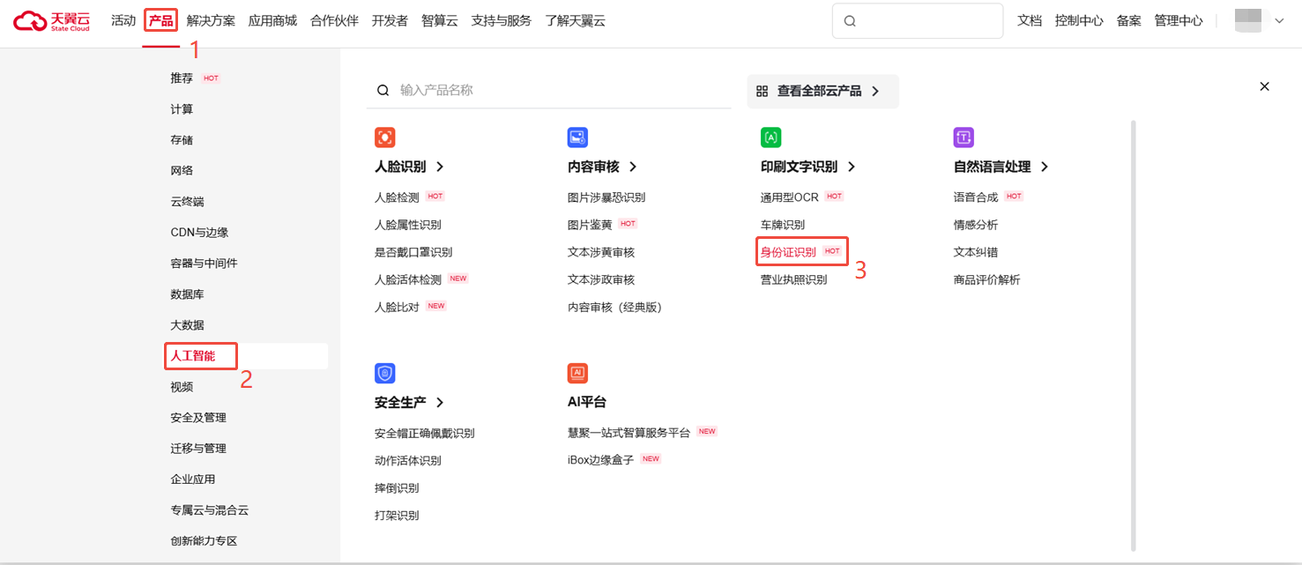Open the 合作伙伴 top menu
This screenshot has width=1302, height=565.
coord(334,20)
